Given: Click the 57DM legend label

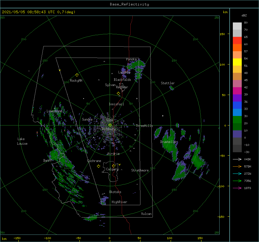Looking at the screenshot, I should (x=247, y=167).
